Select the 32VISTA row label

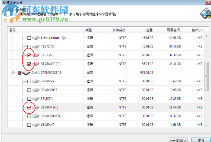coord(47,99)
